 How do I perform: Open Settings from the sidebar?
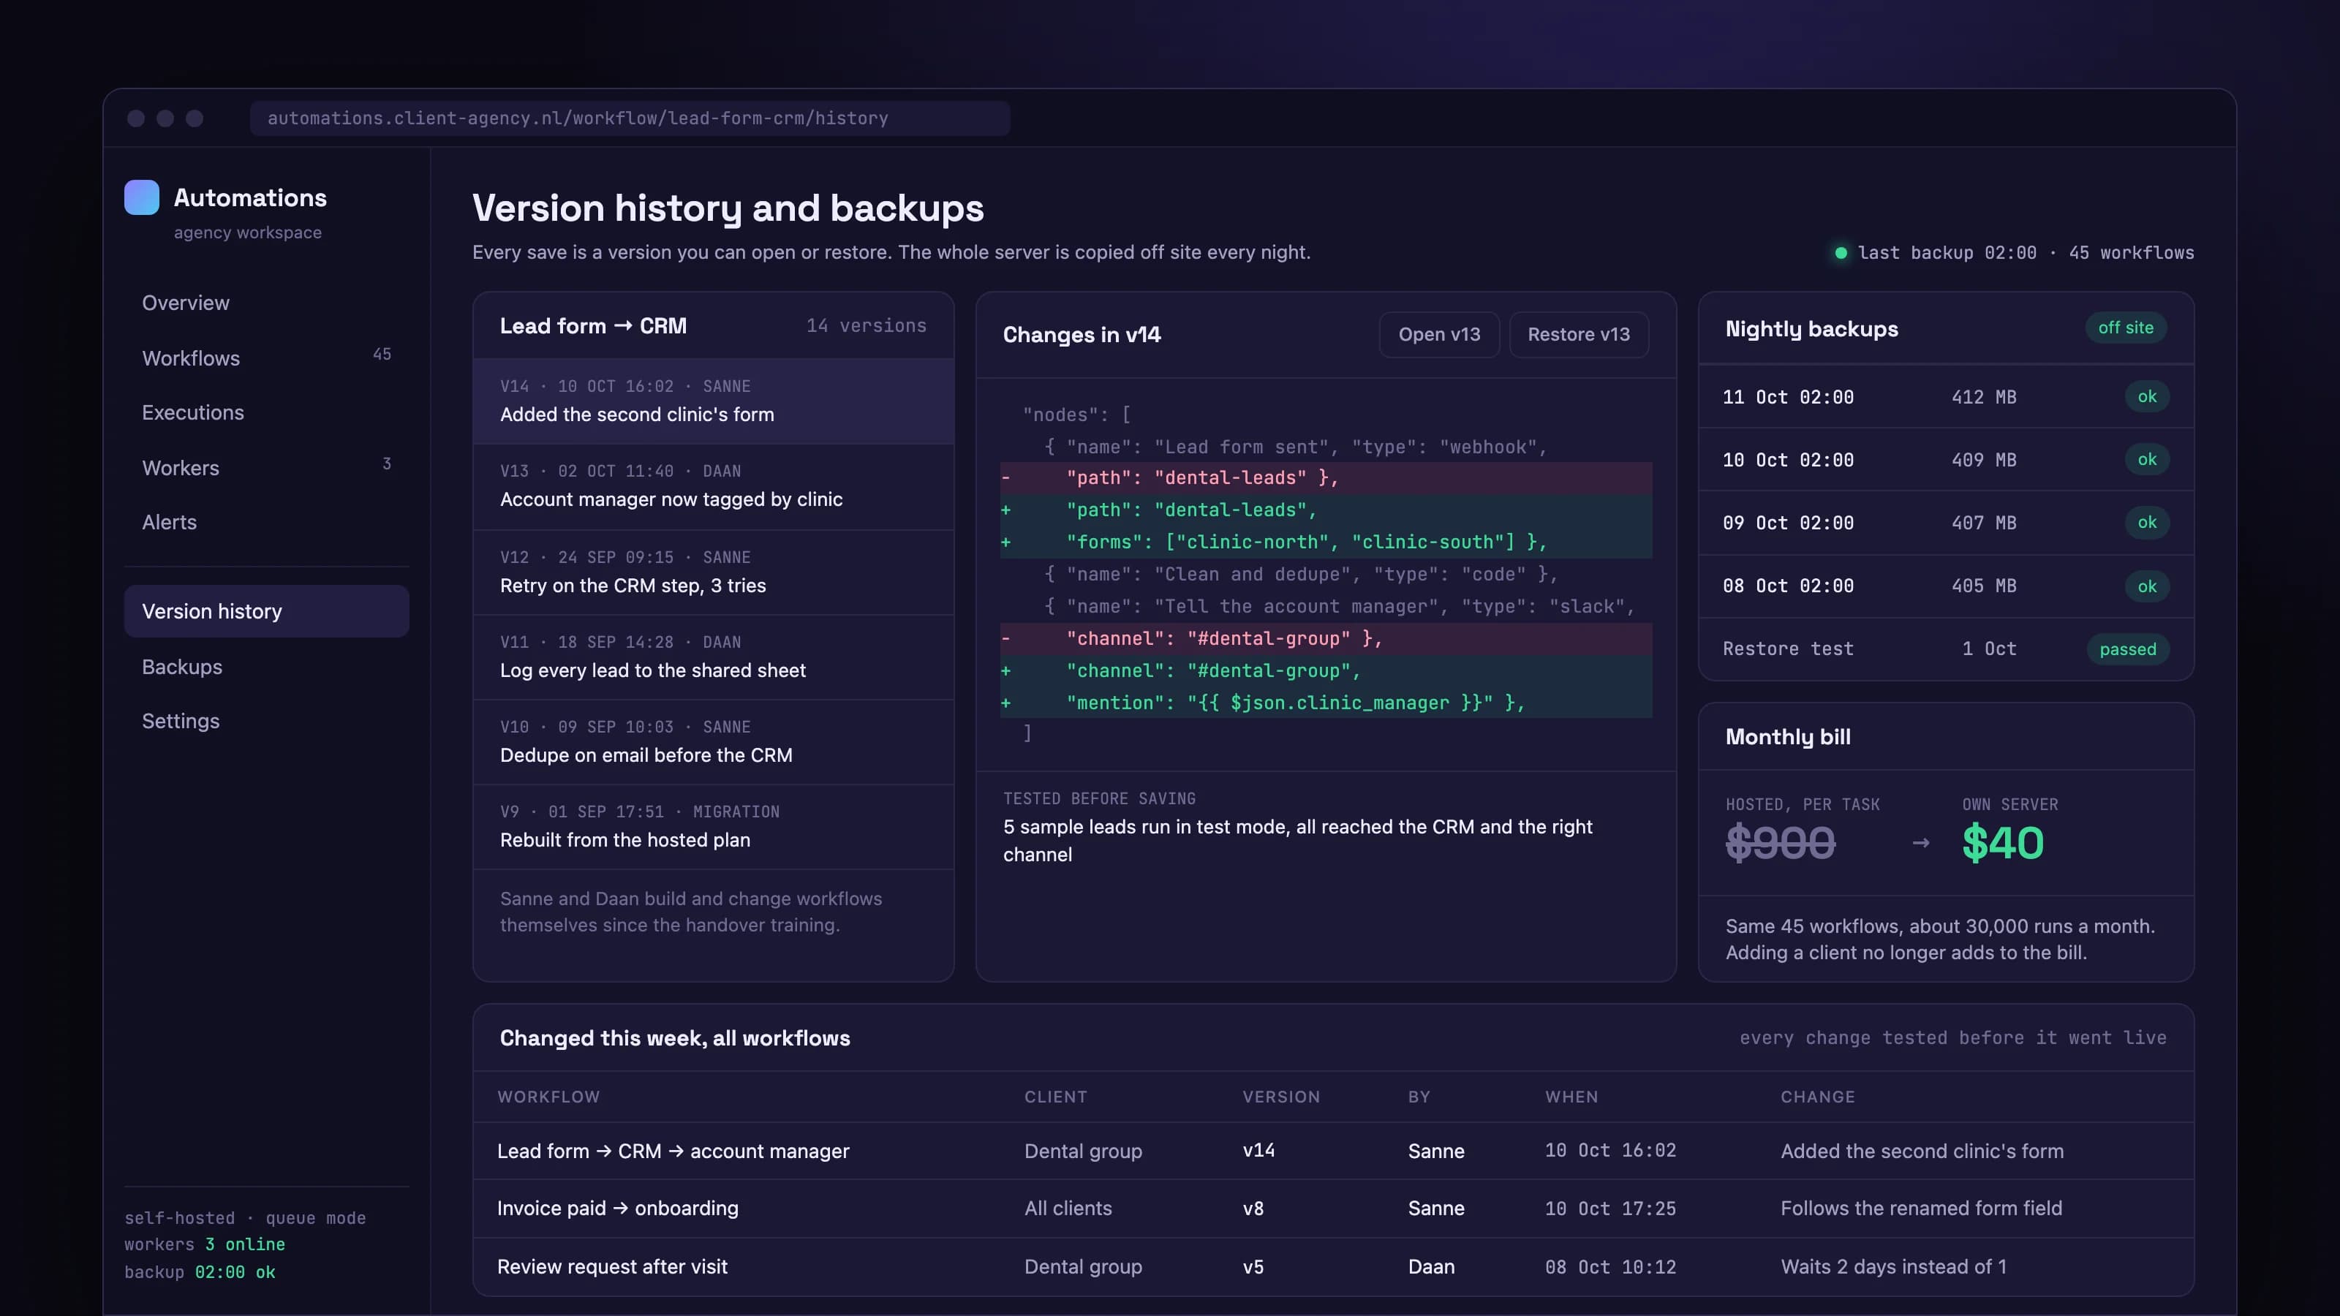[x=266, y=721]
